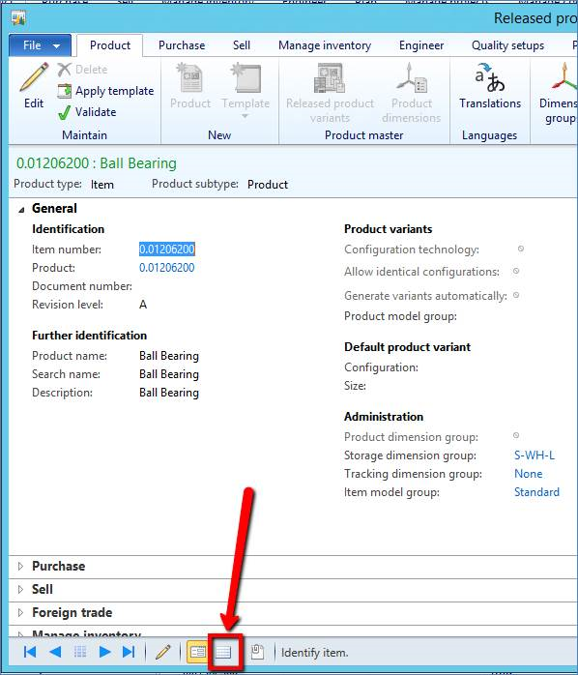Go to the next record
The image size is (578, 675).
tap(104, 652)
